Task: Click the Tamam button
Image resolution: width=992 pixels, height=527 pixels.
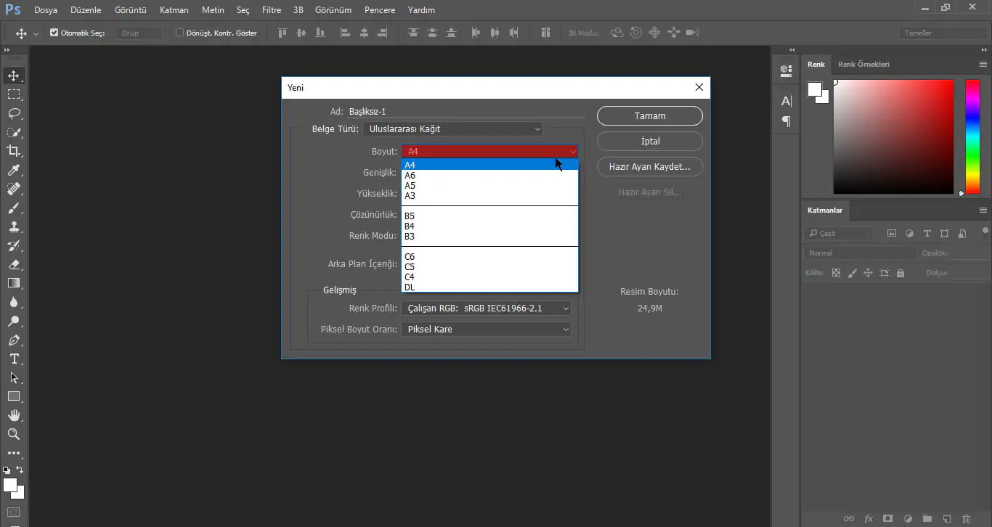Action: [x=649, y=116]
